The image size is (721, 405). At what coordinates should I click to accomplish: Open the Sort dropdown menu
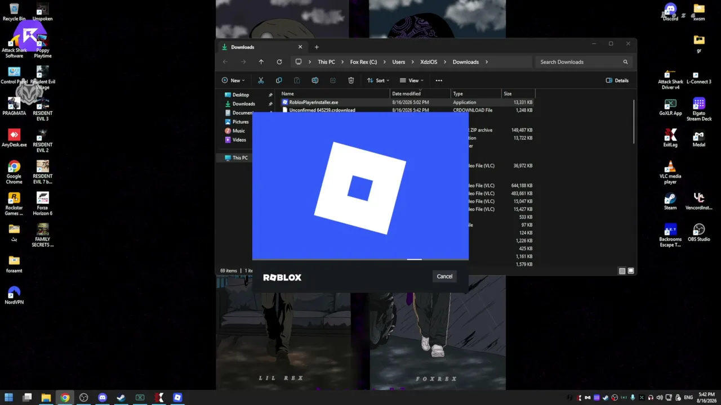click(378, 80)
